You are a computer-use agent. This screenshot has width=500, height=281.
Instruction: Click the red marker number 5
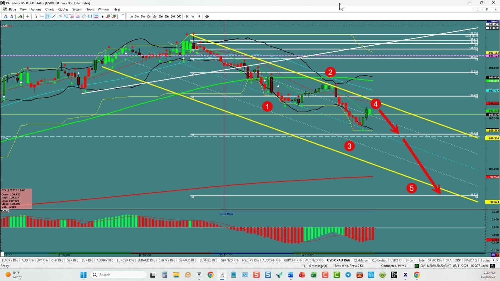pos(411,188)
